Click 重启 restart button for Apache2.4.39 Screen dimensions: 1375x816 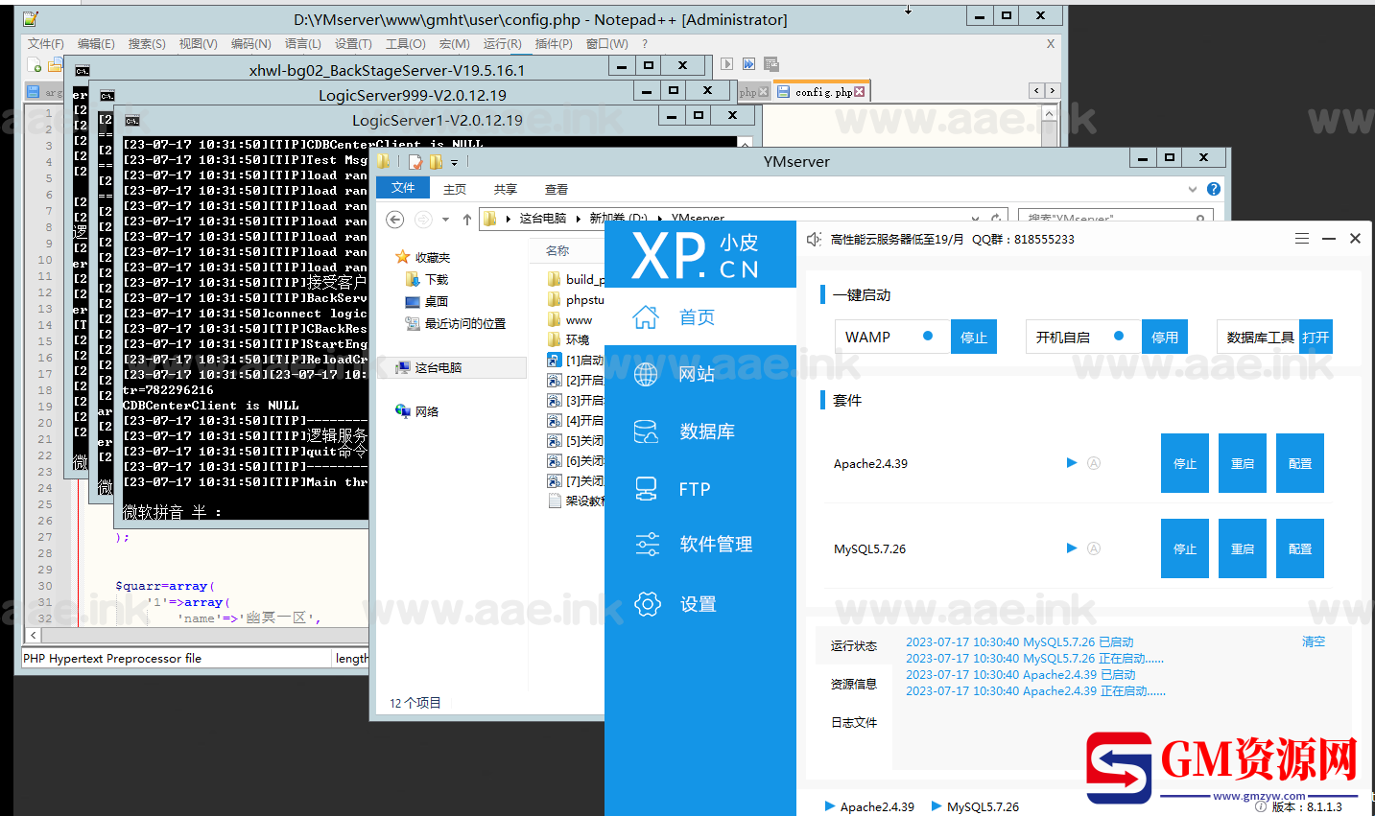pyautogui.click(x=1243, y=463)
